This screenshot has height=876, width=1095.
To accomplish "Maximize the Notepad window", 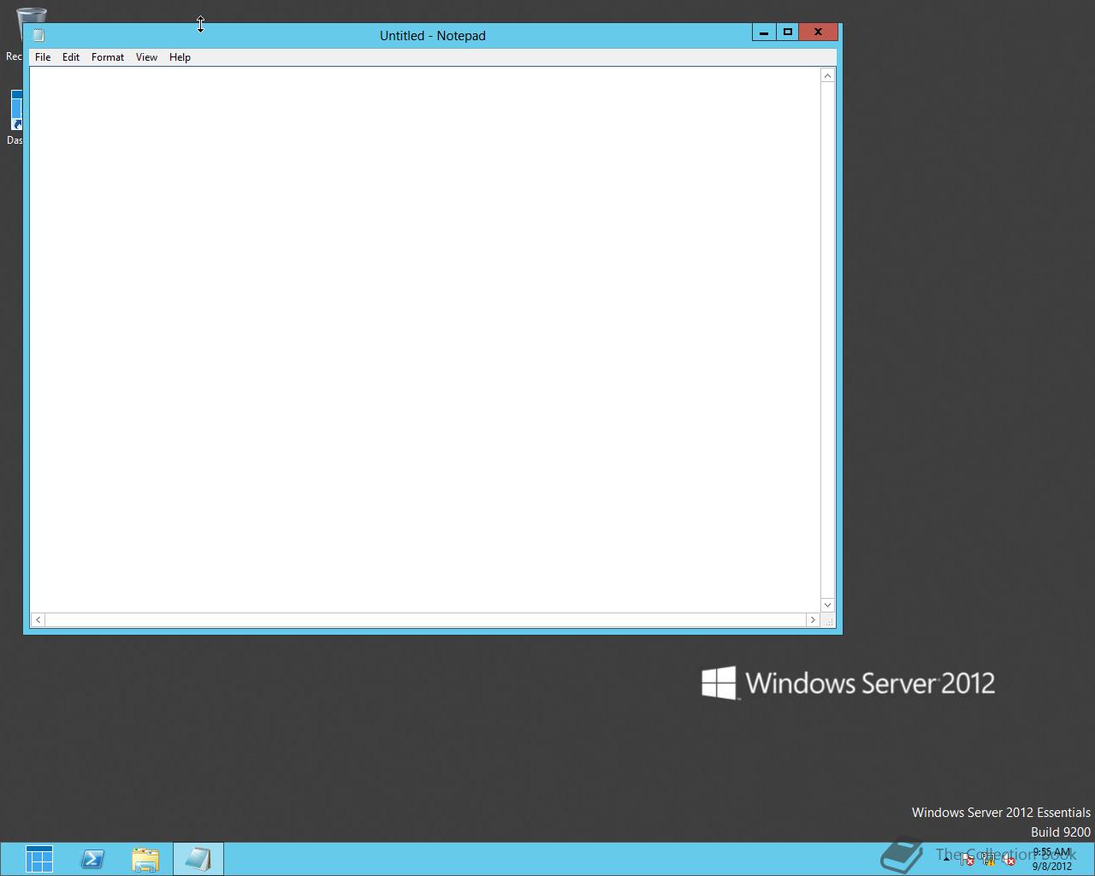I will 788,33.
